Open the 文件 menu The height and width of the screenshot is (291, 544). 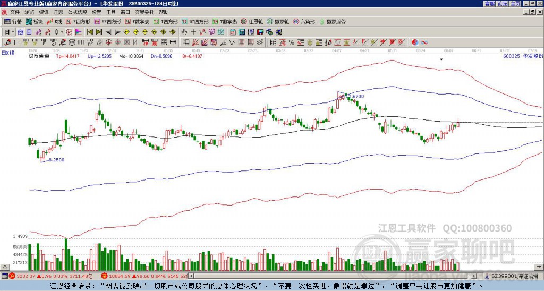point(15,12)
